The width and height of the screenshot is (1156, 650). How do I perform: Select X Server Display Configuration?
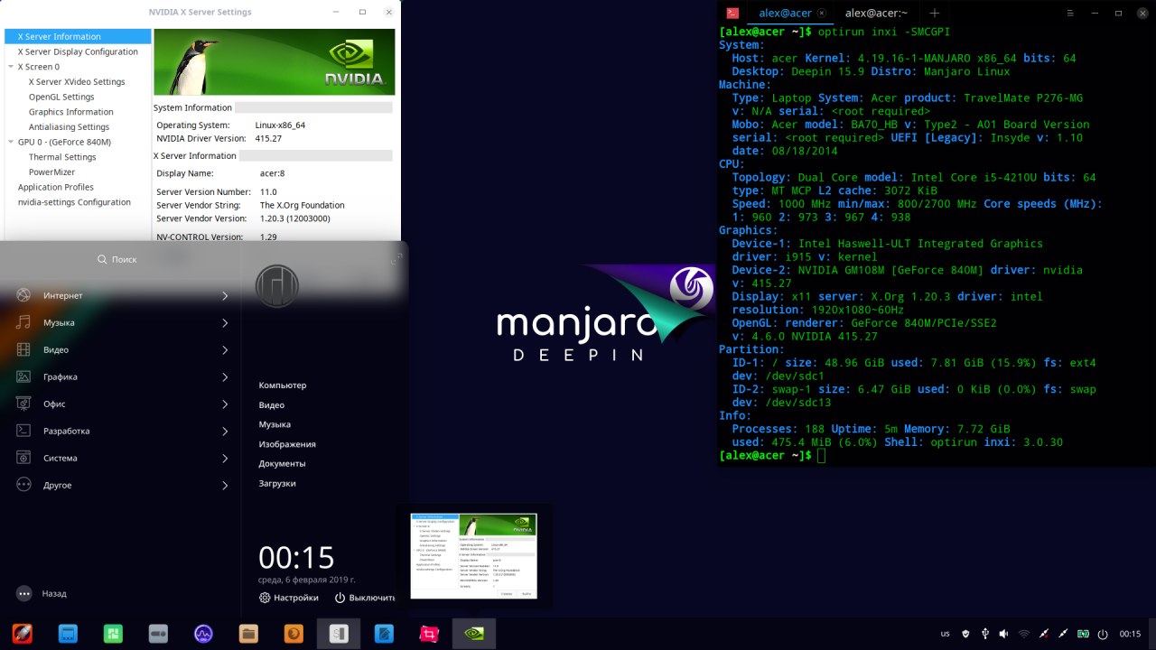(x=78, y=51)
